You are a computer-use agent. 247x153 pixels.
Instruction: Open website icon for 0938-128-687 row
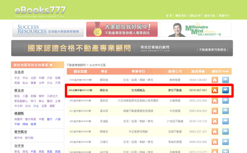tap(215, 80)
